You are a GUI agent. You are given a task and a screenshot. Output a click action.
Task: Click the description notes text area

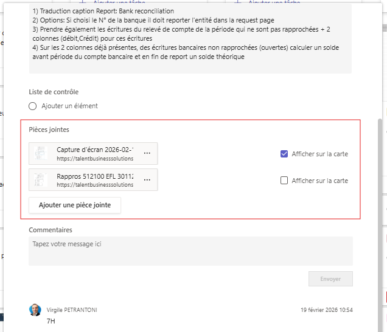click(x=190, y=36)
